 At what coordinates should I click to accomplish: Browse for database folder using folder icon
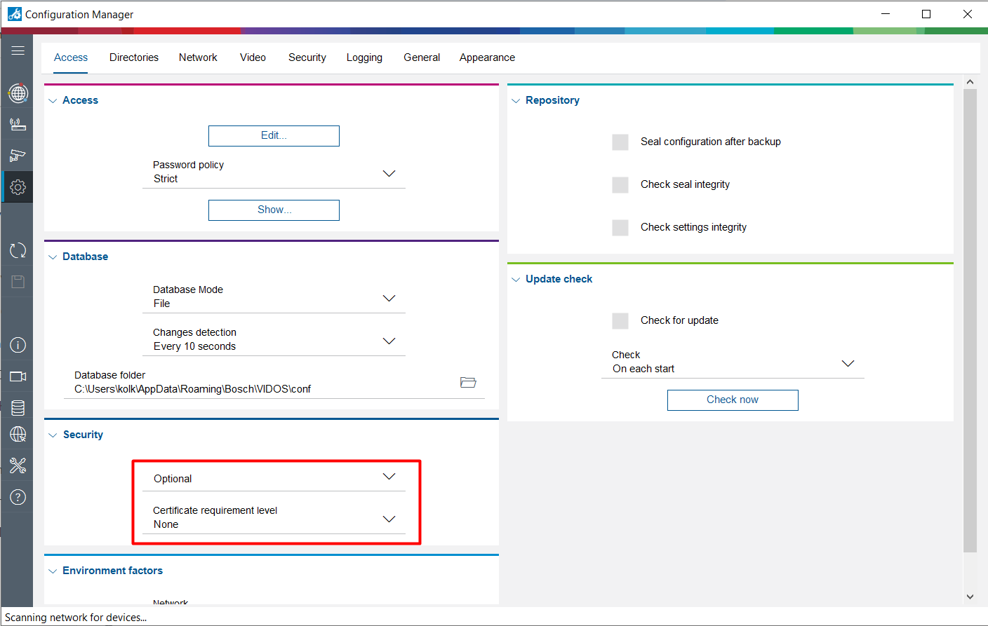[x=468, y=382]
